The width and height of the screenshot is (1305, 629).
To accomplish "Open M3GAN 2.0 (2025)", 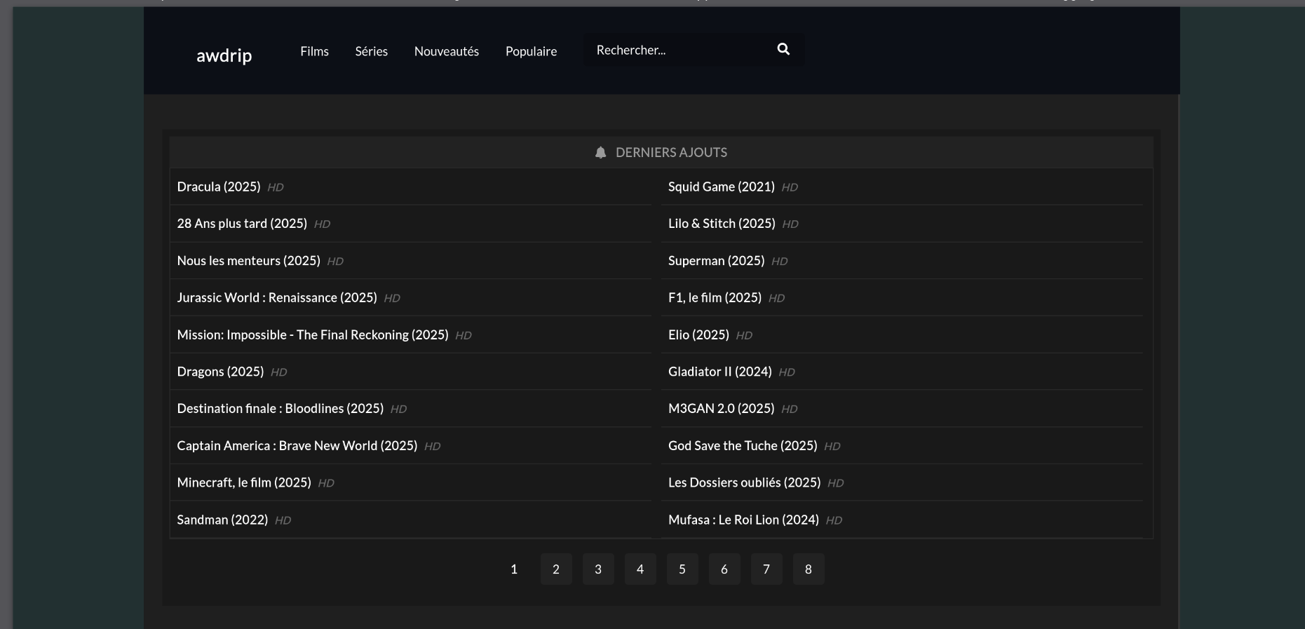I will click(x=722, y=409).
